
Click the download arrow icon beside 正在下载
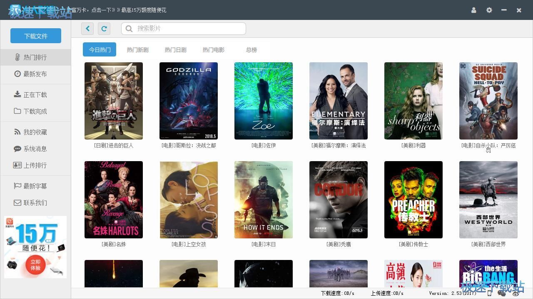[17, 94]
